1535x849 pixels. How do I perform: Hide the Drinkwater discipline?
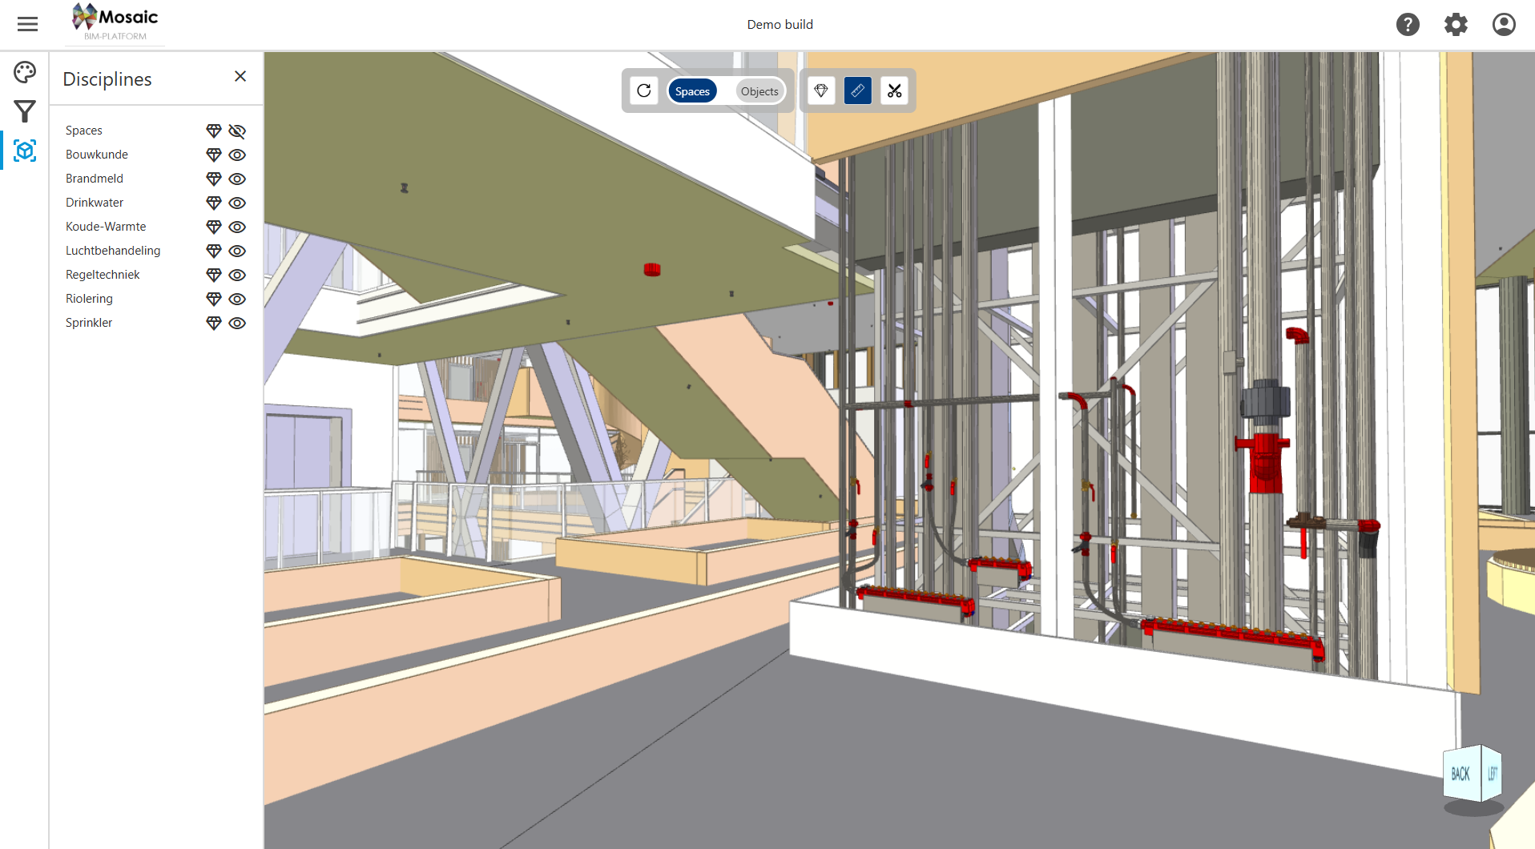click(x=237, y=203)
